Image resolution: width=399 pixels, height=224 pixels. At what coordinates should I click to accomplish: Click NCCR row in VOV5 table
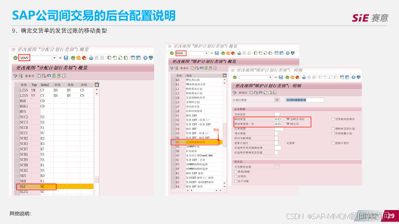(54, 127)
